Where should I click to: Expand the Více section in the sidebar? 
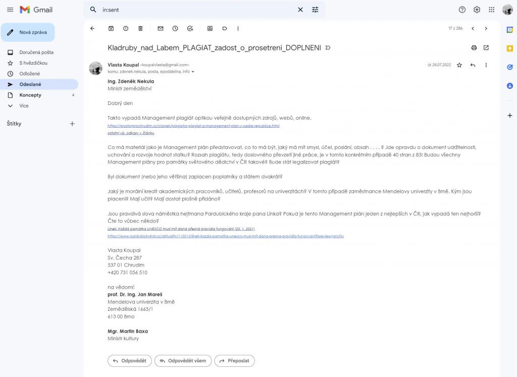coord(24,106)
